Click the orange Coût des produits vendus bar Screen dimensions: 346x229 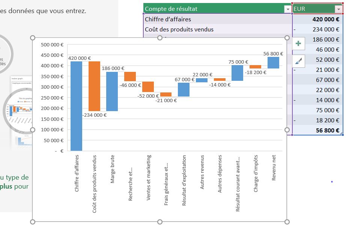pyautogui.click(x=94, y=86)
